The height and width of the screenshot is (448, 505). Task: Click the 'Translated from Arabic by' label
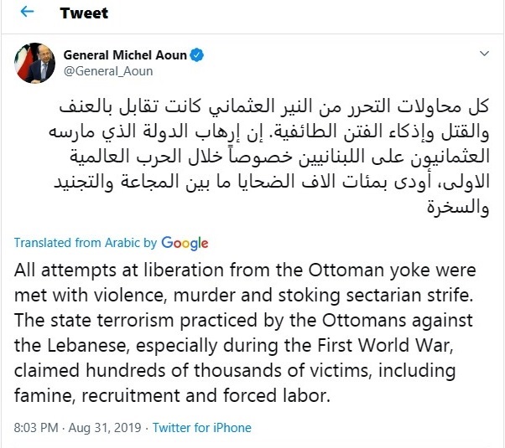pos(86,244)
